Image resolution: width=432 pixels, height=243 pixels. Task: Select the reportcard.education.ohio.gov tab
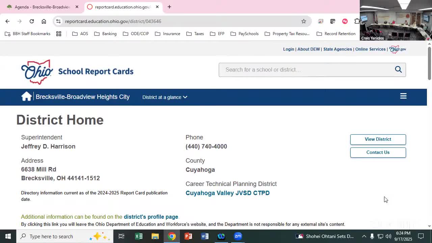123,7
